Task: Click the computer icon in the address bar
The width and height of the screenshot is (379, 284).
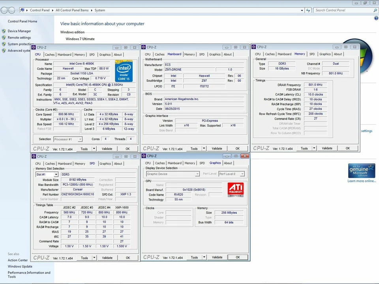Action: click(22, 10)
